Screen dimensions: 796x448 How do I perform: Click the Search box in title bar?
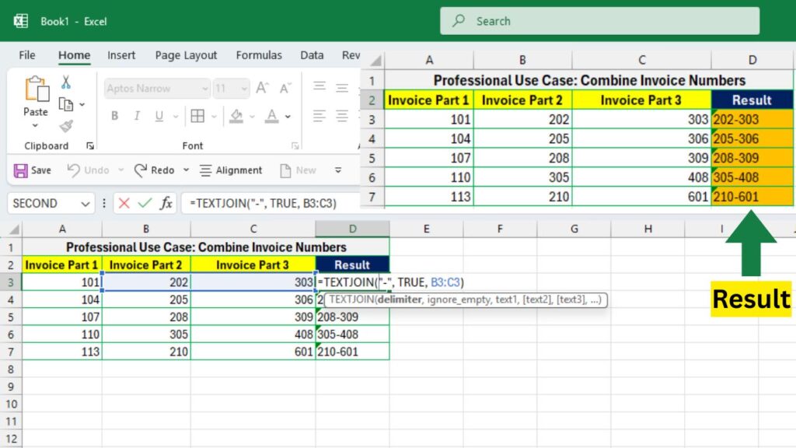click(599, 21)
